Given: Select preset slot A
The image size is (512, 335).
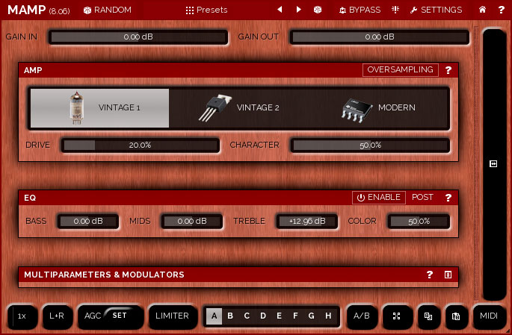Looking at the screenshot, I should (215, 316).
